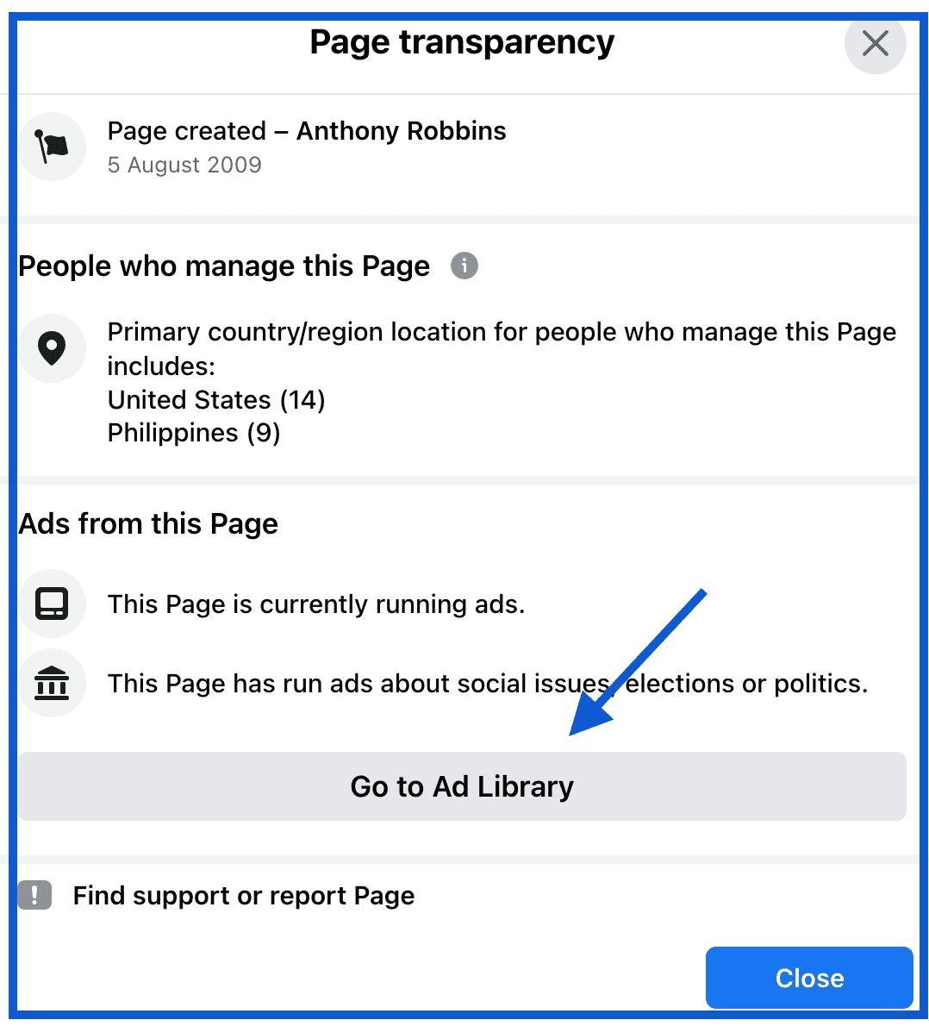This screenshot has height=1026, width=929.
Task: Close the Page transparency dialog with X
Action: (x=875, y=43)
